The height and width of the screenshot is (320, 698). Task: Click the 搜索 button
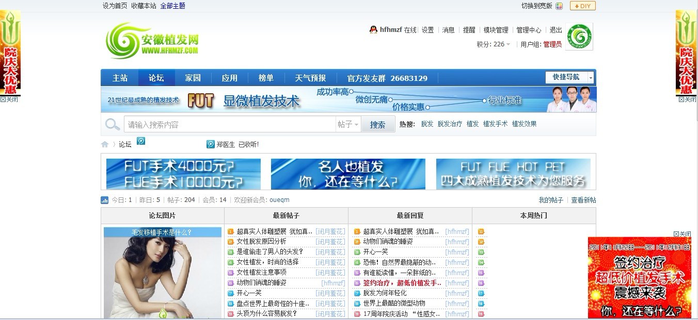tap(378, 125)
